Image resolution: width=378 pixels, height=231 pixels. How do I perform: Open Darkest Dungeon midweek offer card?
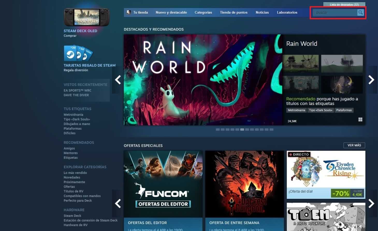click(x=245, y=191)
